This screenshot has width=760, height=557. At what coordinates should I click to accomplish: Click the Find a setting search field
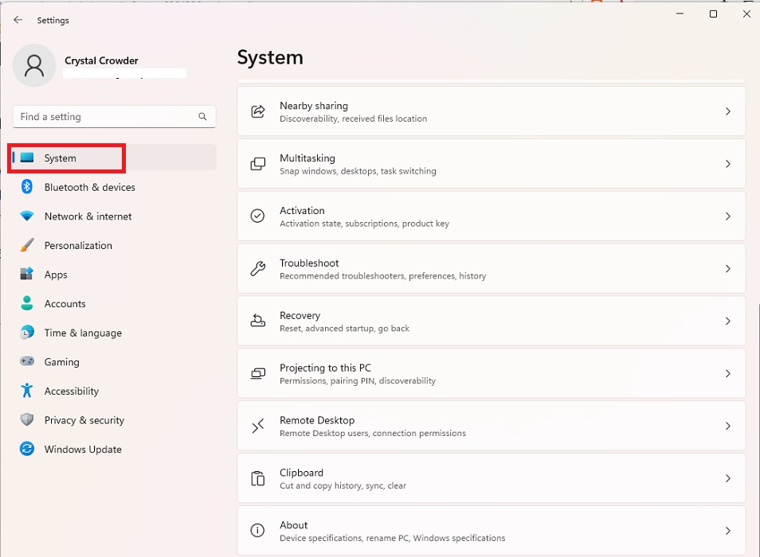point(114,116)
